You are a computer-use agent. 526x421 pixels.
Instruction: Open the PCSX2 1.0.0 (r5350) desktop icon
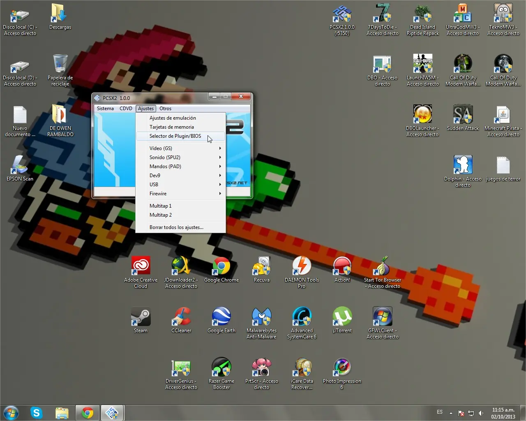pos(342,20)
